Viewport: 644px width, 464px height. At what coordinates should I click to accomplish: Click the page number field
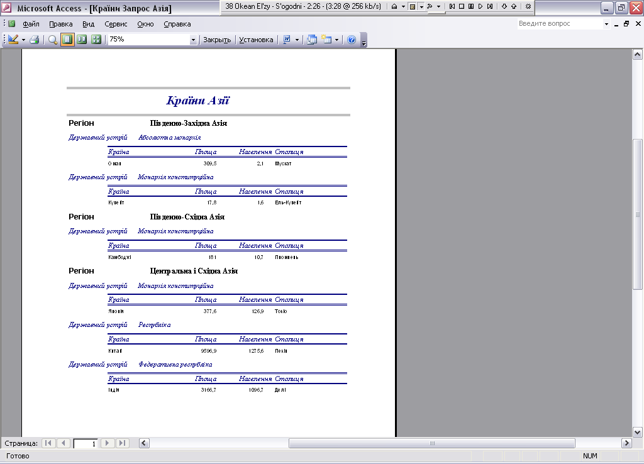click(86, 443)
